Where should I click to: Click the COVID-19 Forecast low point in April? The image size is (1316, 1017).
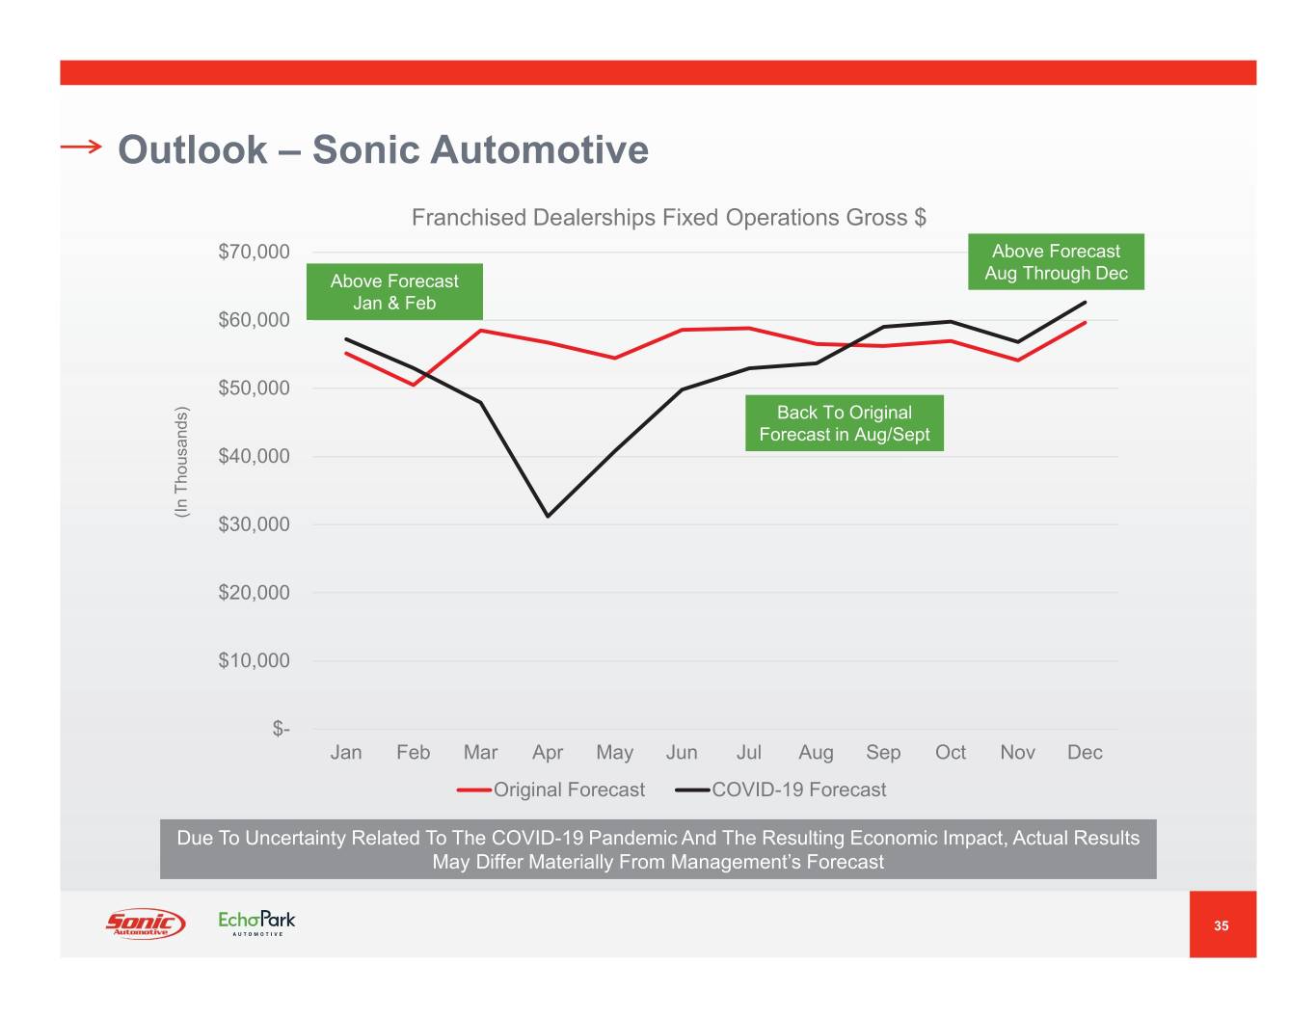pyautogui.click(x=548, y=516)
